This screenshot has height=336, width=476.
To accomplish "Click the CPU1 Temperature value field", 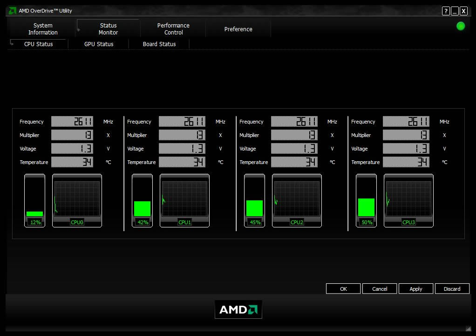I will (182, 162).
